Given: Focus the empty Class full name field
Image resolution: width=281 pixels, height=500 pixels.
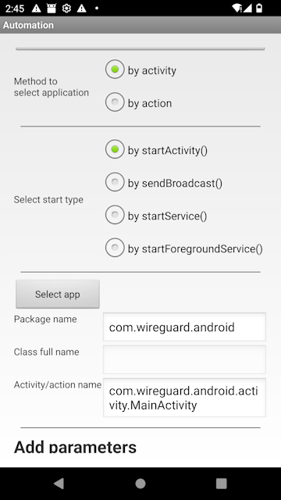Looking at the screenshot, I should 184,359.
